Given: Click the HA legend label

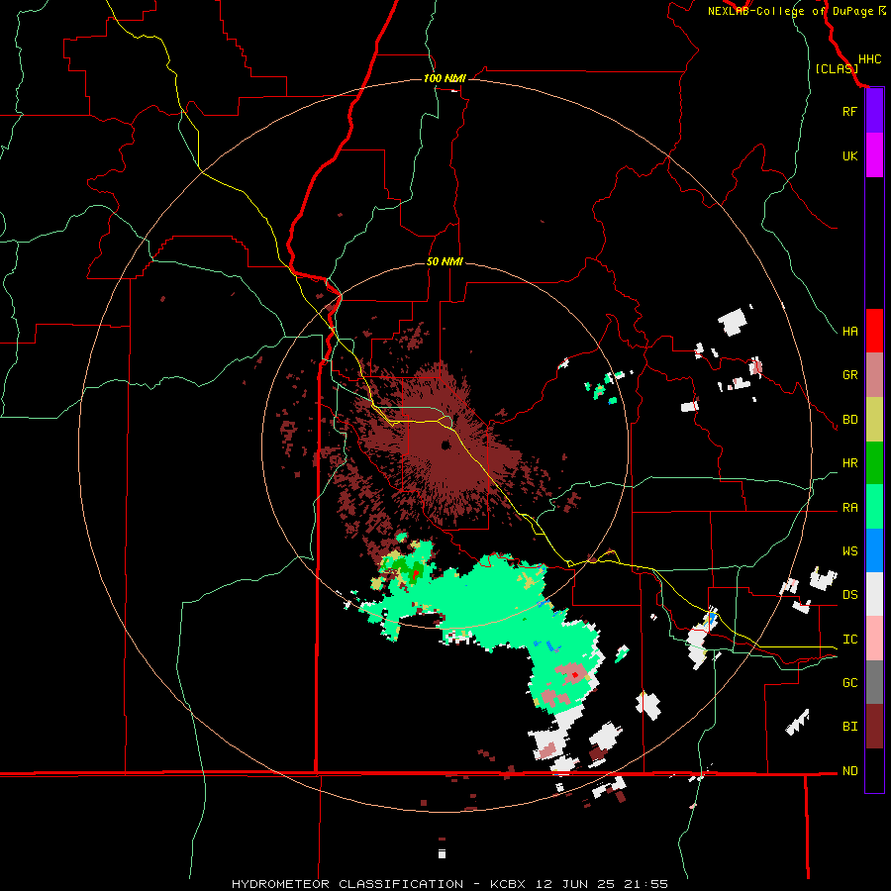Looking at the screenshot, I should pos(849,331).
